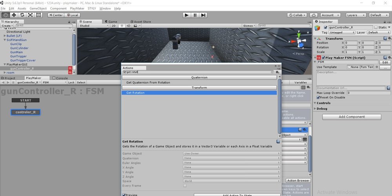392x196 pixels.
Task: Go forward in PlayMaker FSM history
Action: (8, 82)
